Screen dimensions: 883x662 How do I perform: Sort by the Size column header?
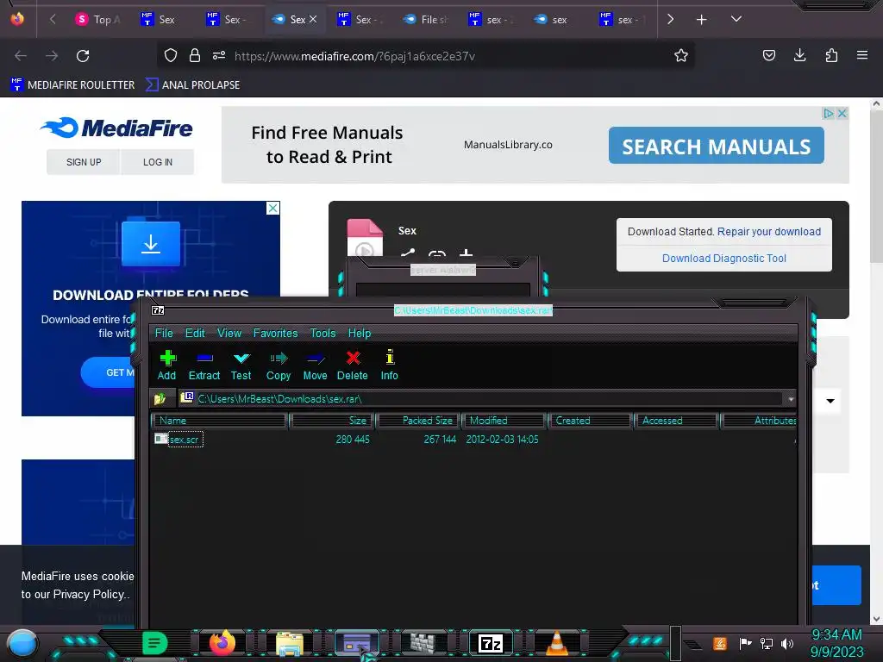(332, 421)
